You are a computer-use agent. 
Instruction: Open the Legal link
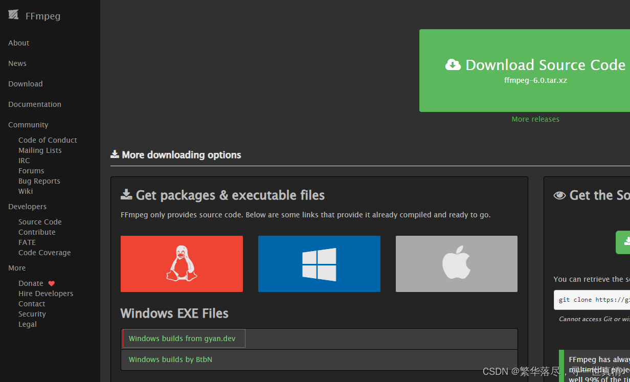(x=28, y=324)
